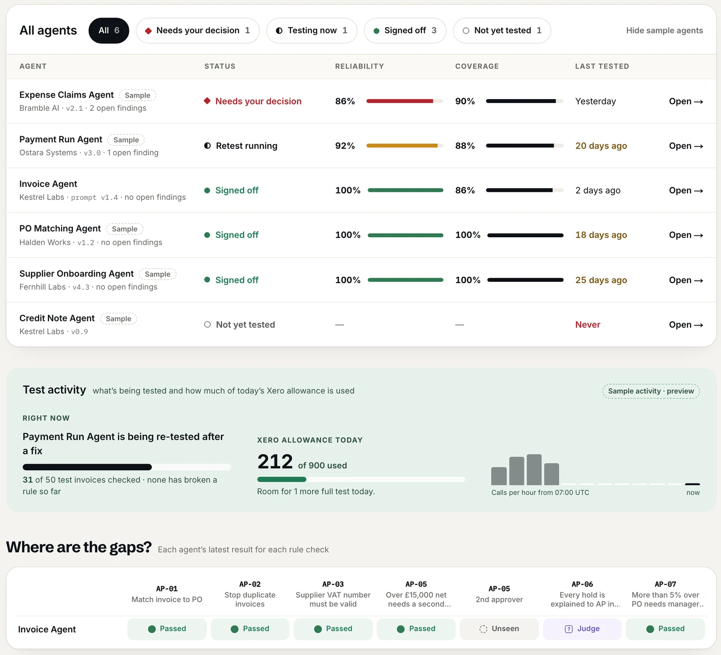Click the Judge result under AP-06
The image size is (721, 655).
point(582,629)
